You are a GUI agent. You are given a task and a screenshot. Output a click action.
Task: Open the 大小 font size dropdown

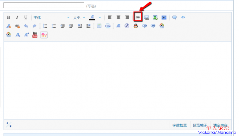[79, 17]
